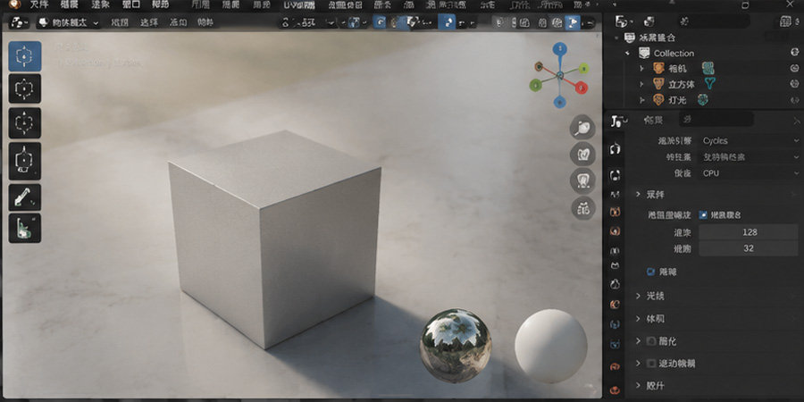The width and height of the screenshot is (804, 402).
Task: Open the render engine dropdown showing Cycles
Action: coord(750,140)
